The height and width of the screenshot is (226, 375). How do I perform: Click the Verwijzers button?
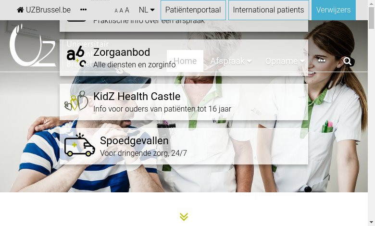[333, 10]
